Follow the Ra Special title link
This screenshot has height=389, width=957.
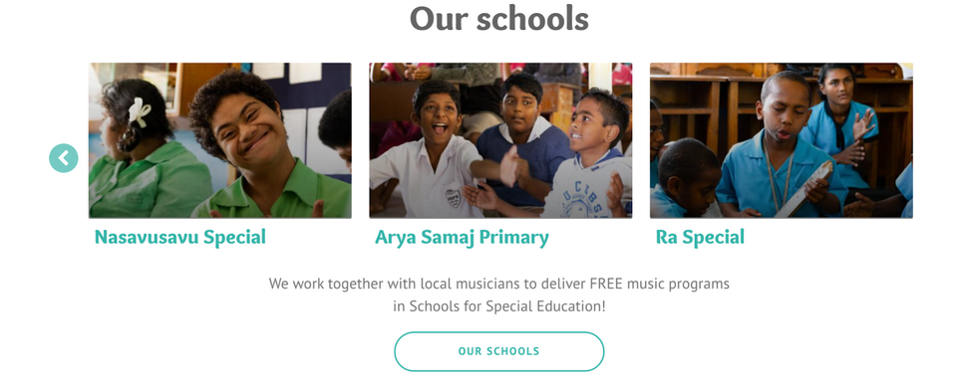click(700, 237)
